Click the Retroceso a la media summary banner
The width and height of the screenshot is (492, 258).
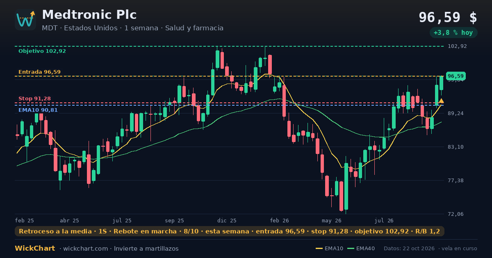(229, 231)
